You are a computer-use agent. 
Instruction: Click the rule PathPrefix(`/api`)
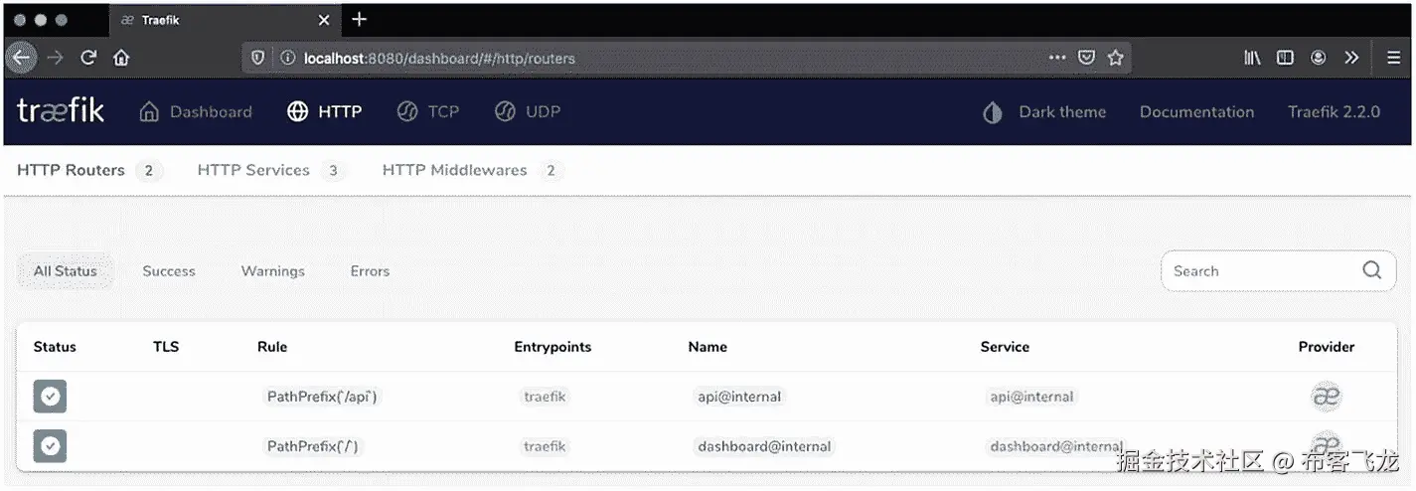322,397
